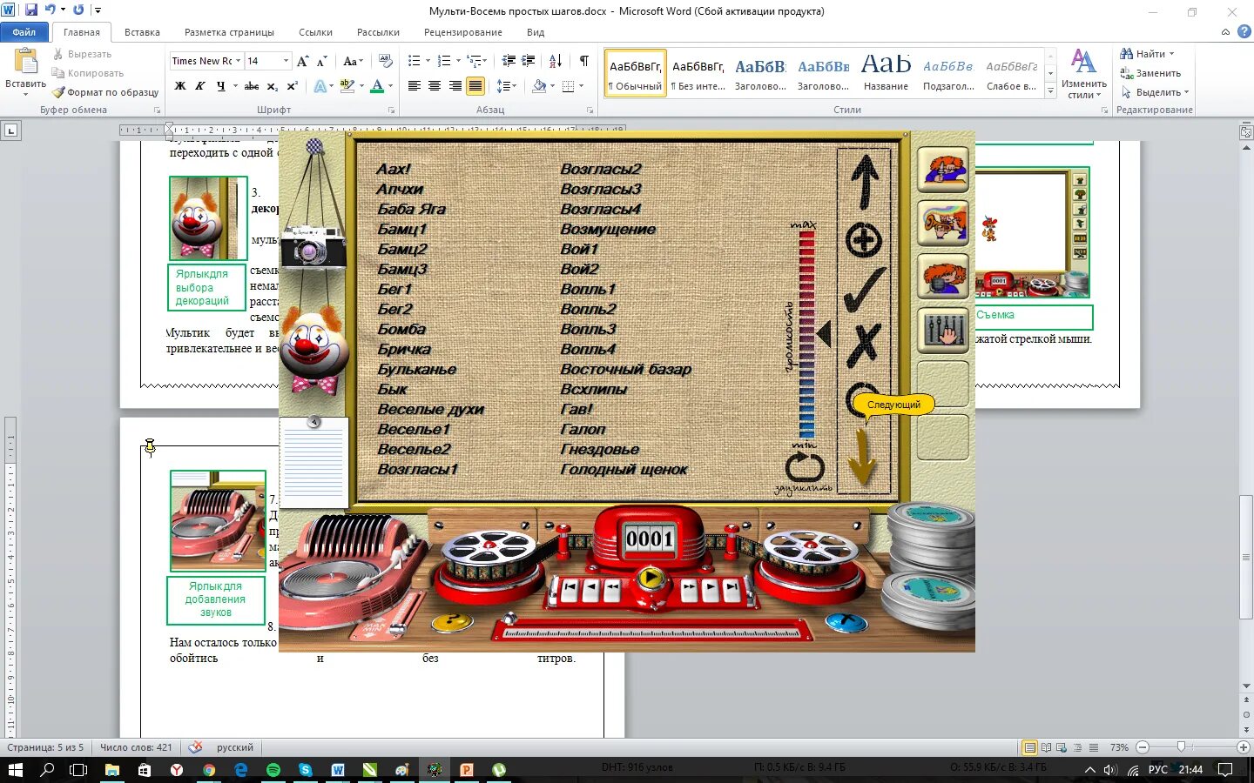
Task: Open the voice/whistle sounds category button
Action: pos(943,170)
